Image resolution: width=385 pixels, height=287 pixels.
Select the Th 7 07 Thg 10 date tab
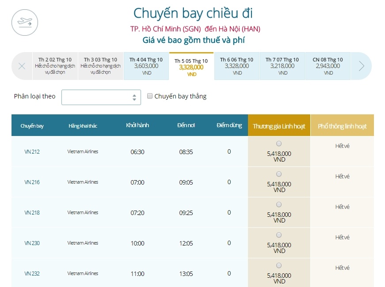coord(282,66)
